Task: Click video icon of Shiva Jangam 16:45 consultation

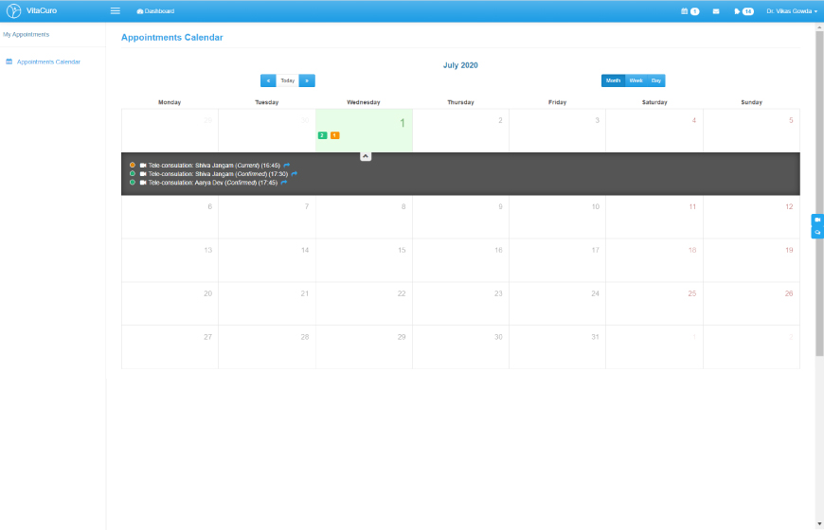Action: (143, 166)
